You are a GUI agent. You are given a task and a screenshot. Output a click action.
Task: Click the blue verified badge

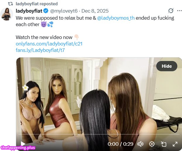click(x=46, y=11)
